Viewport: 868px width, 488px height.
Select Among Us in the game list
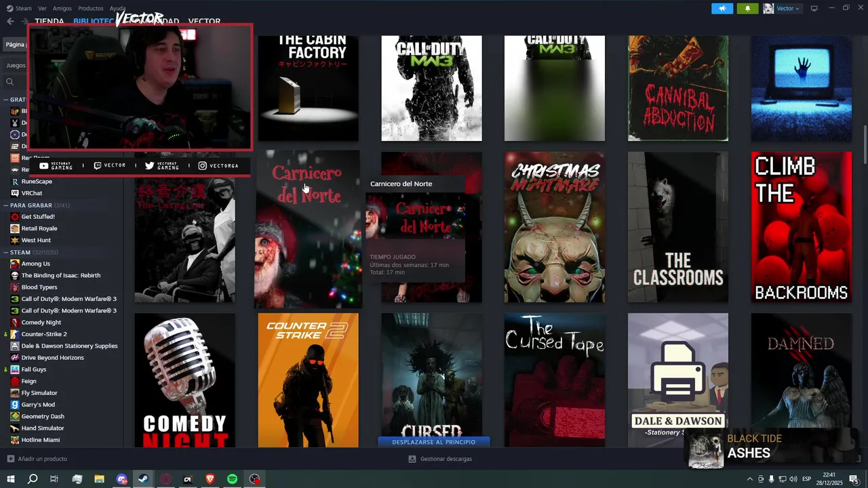click(x=36, y=264)
